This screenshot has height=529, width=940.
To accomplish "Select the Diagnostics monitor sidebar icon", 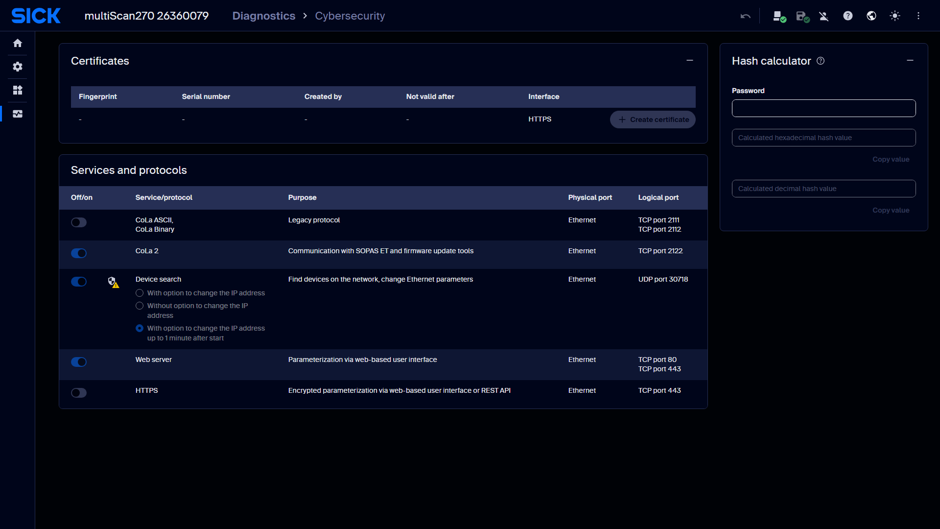I will (18, 114).
